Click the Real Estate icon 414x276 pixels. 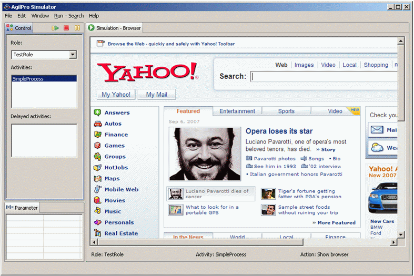point(98,233)
